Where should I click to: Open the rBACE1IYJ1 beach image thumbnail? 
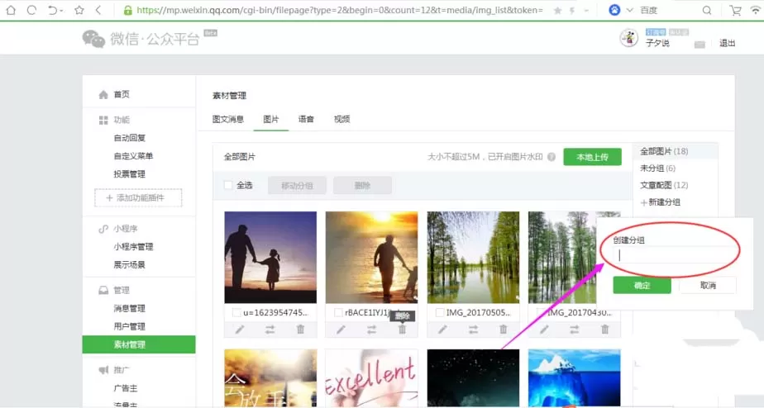[372, 257]
